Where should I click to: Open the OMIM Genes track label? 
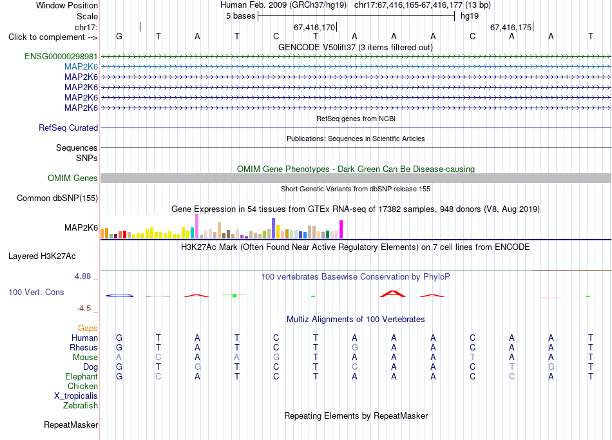click(x=73, y=178)
